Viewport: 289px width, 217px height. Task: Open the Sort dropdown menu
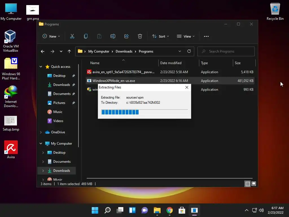tap(160, 36)
